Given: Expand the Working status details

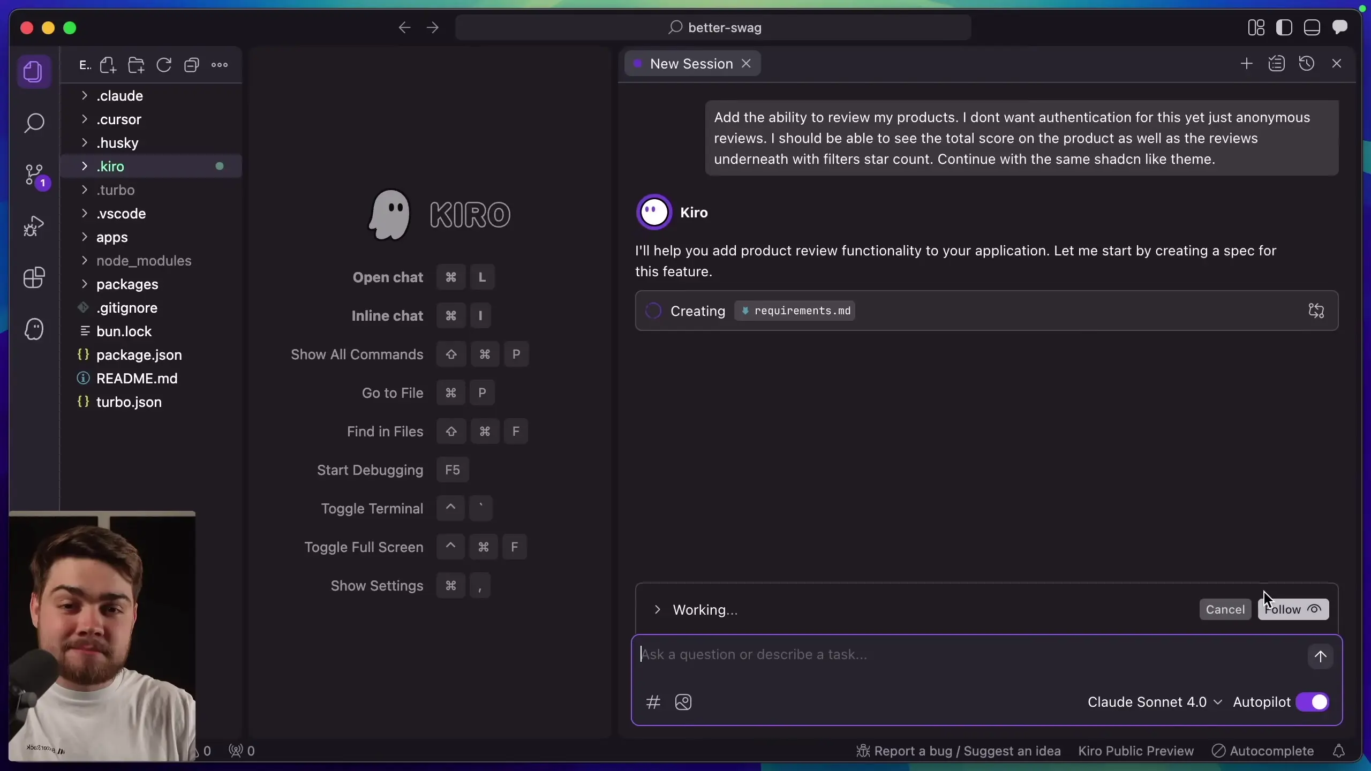Looking at the screenshot, I should pos(657,609).
